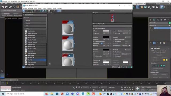
Task: Open the Options menu in Slate Material Editor
Action: pos(49,8)
